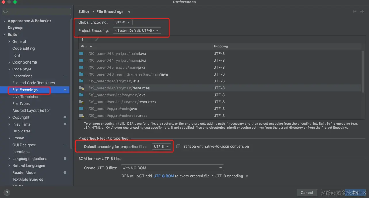Click the project-level settings icon beside File Encodings title
Viewport: 369px width, 198px height.
[x=129, y=12]
